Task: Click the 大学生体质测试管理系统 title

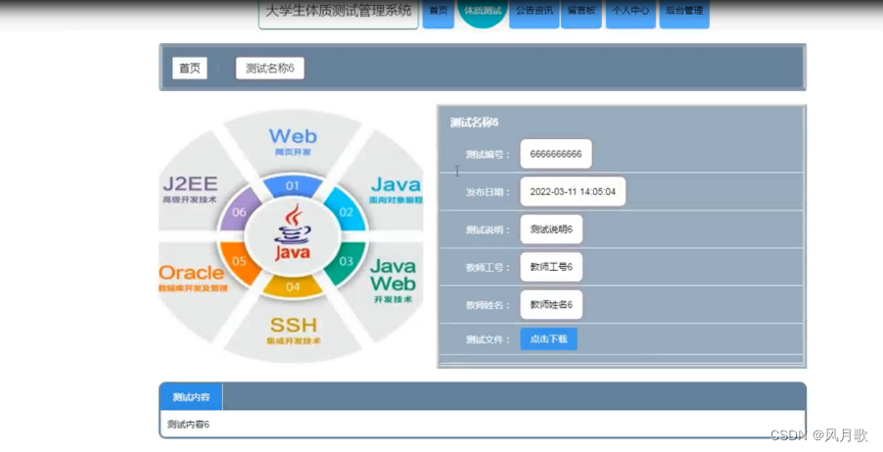Action: pyautogui.click(x=339, y=12)
